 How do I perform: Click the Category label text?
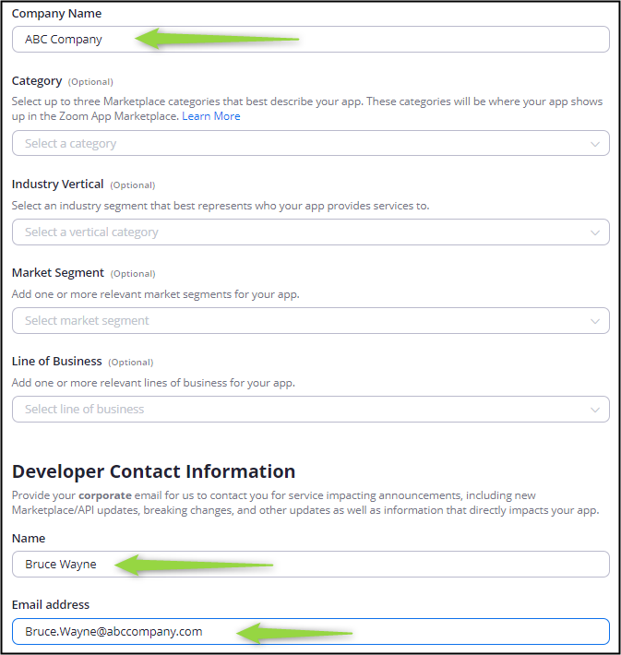pyautogui.click(x=37, y=81)
